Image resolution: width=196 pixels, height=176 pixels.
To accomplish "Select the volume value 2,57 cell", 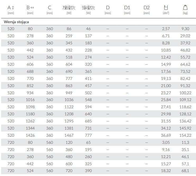I will [x=166, y=28].
